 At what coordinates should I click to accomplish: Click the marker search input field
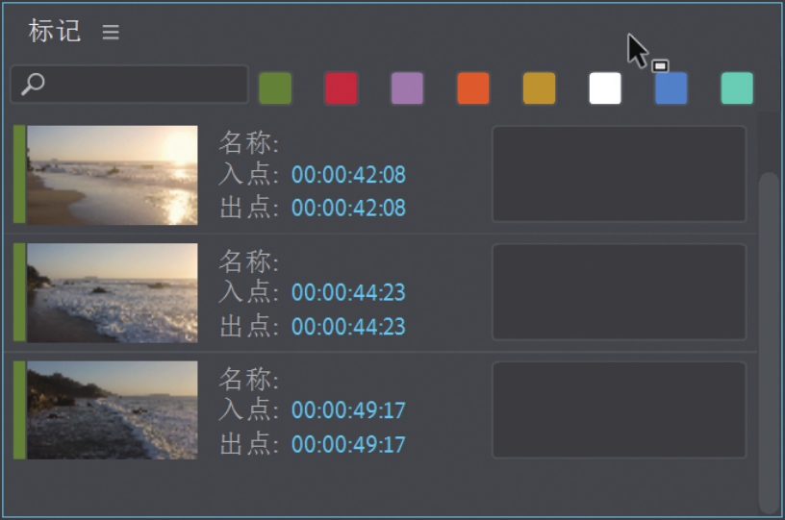click(x=144, y=85)
